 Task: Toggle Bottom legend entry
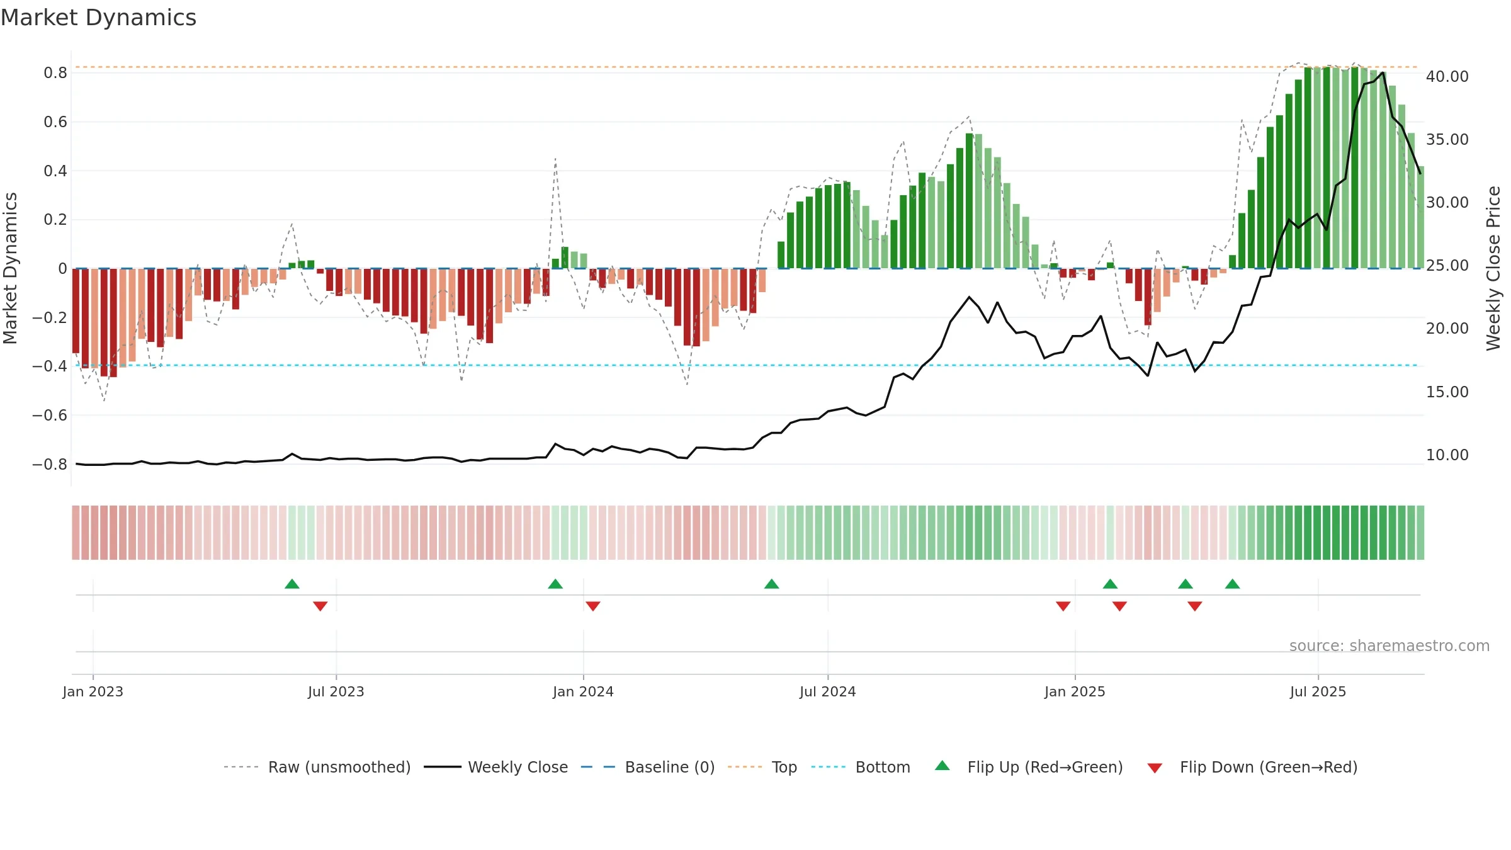pyautogui.click(x=861, y=767)
